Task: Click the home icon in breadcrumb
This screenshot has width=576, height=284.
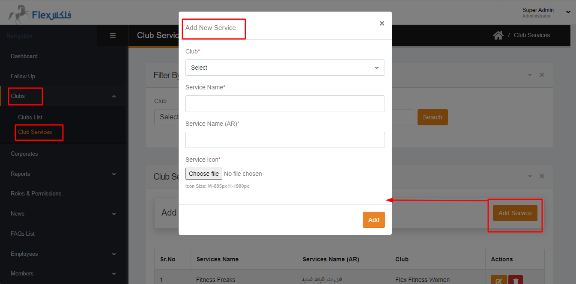Action: 498,35
